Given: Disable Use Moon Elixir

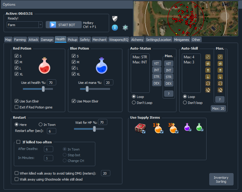Looking at the screenshot, I should [x=74, y=101].
